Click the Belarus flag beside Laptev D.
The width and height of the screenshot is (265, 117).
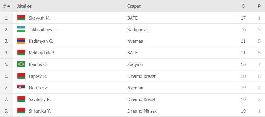[21, 76]
